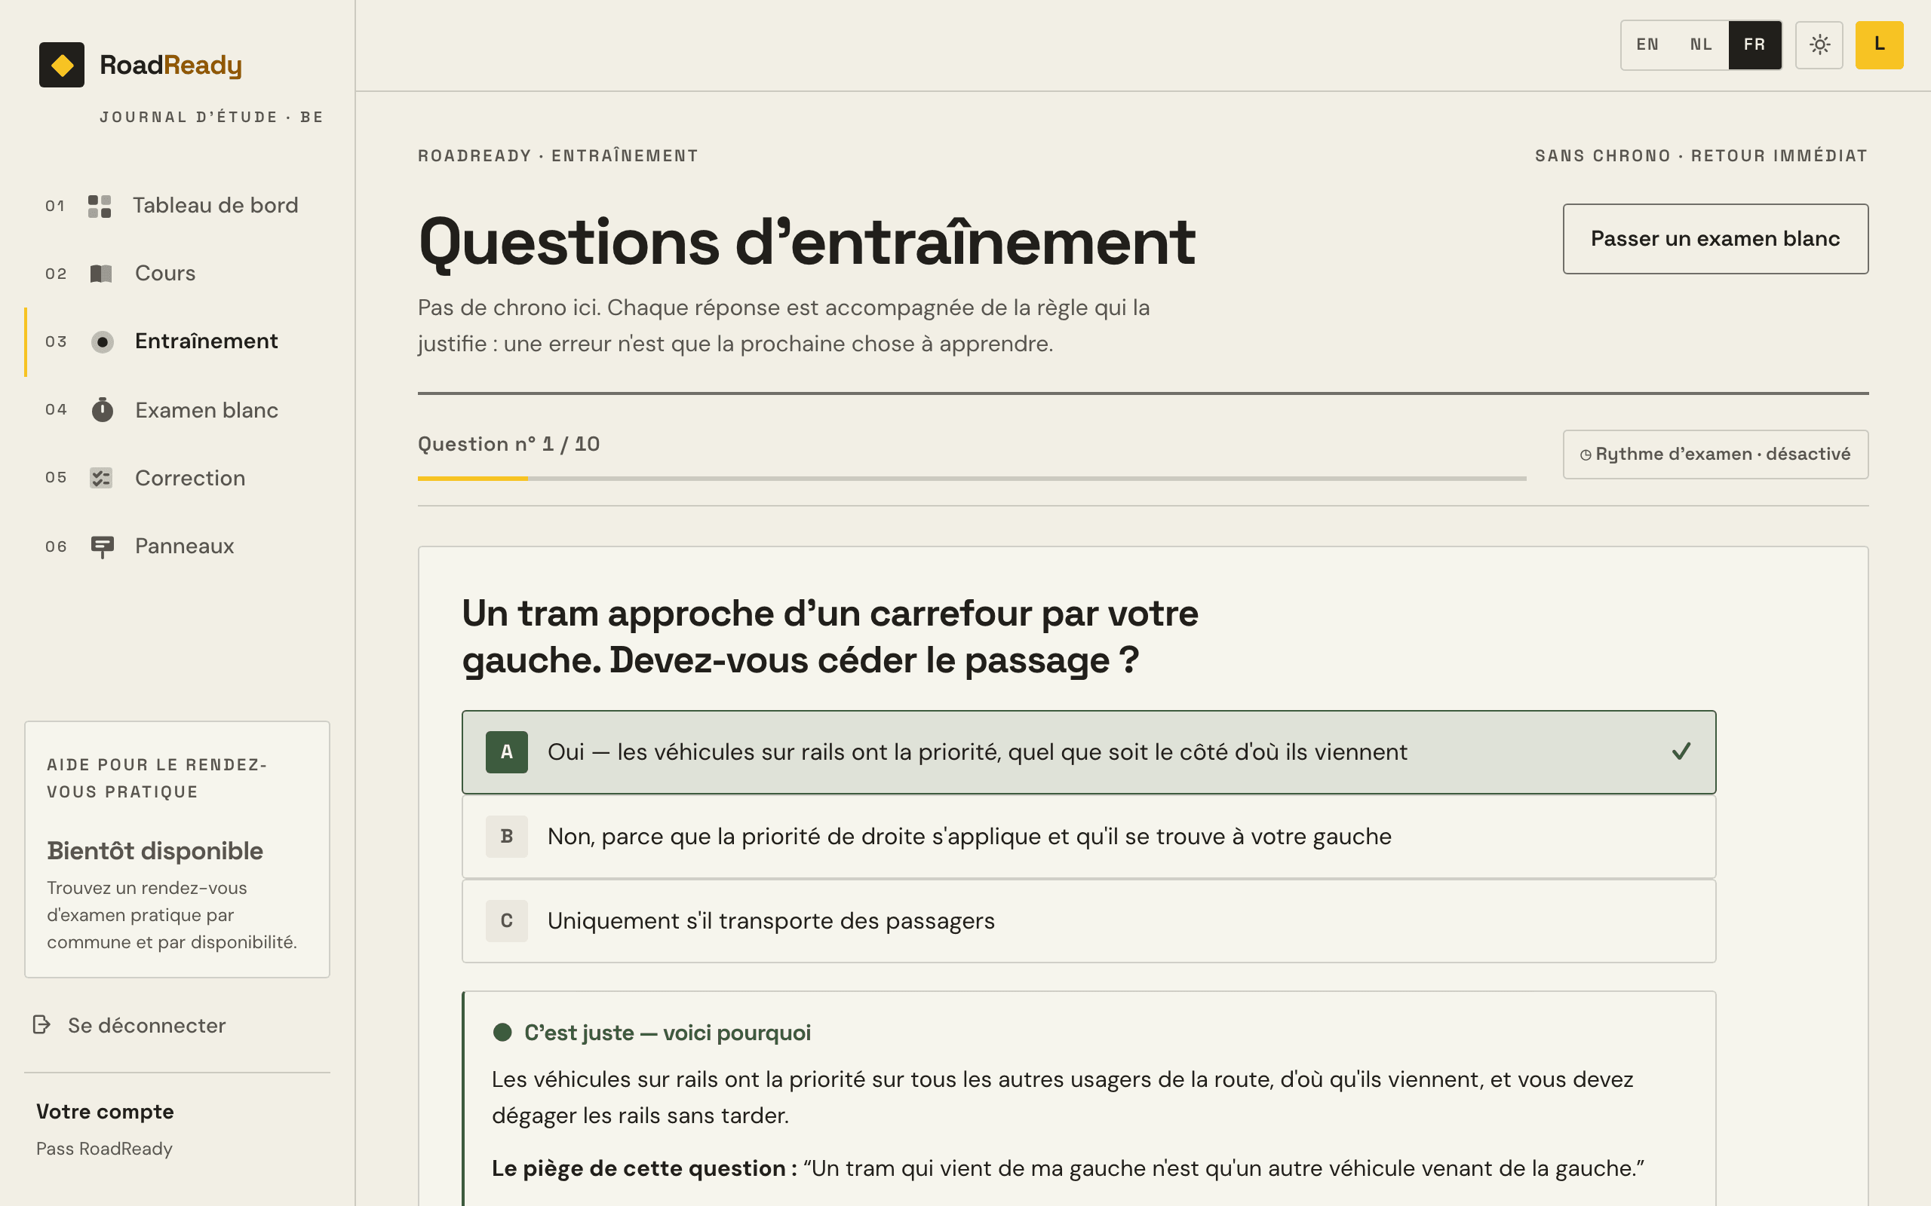The width and height of the screenshot is (1931, 1206).
Task: Click the Correction checklist icon
Action: (101, 478)
